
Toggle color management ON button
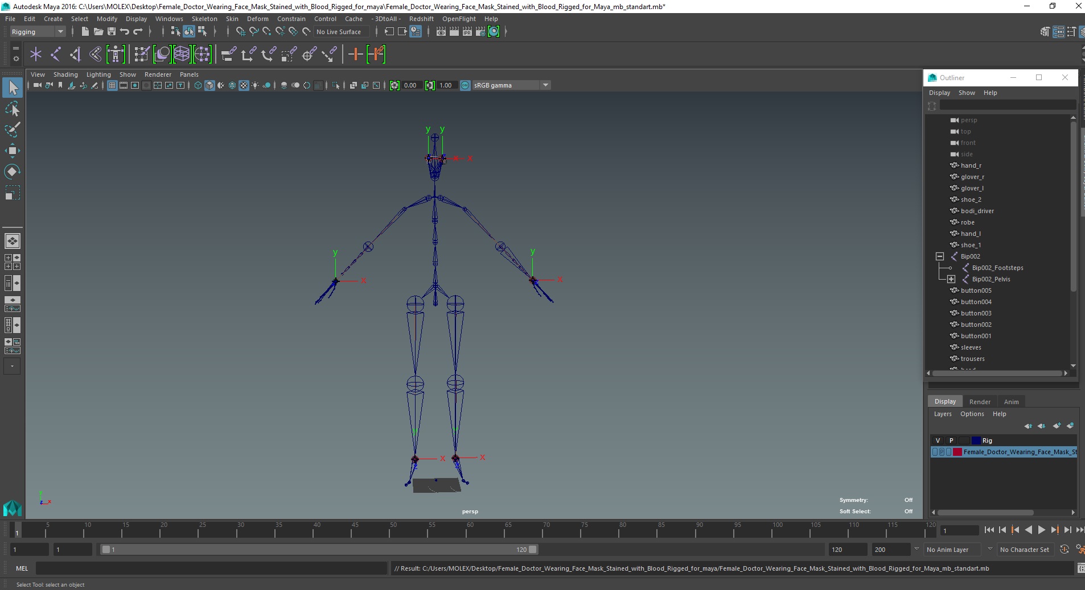pos(465,85)
